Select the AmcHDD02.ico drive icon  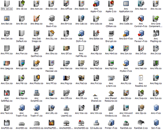36,123
